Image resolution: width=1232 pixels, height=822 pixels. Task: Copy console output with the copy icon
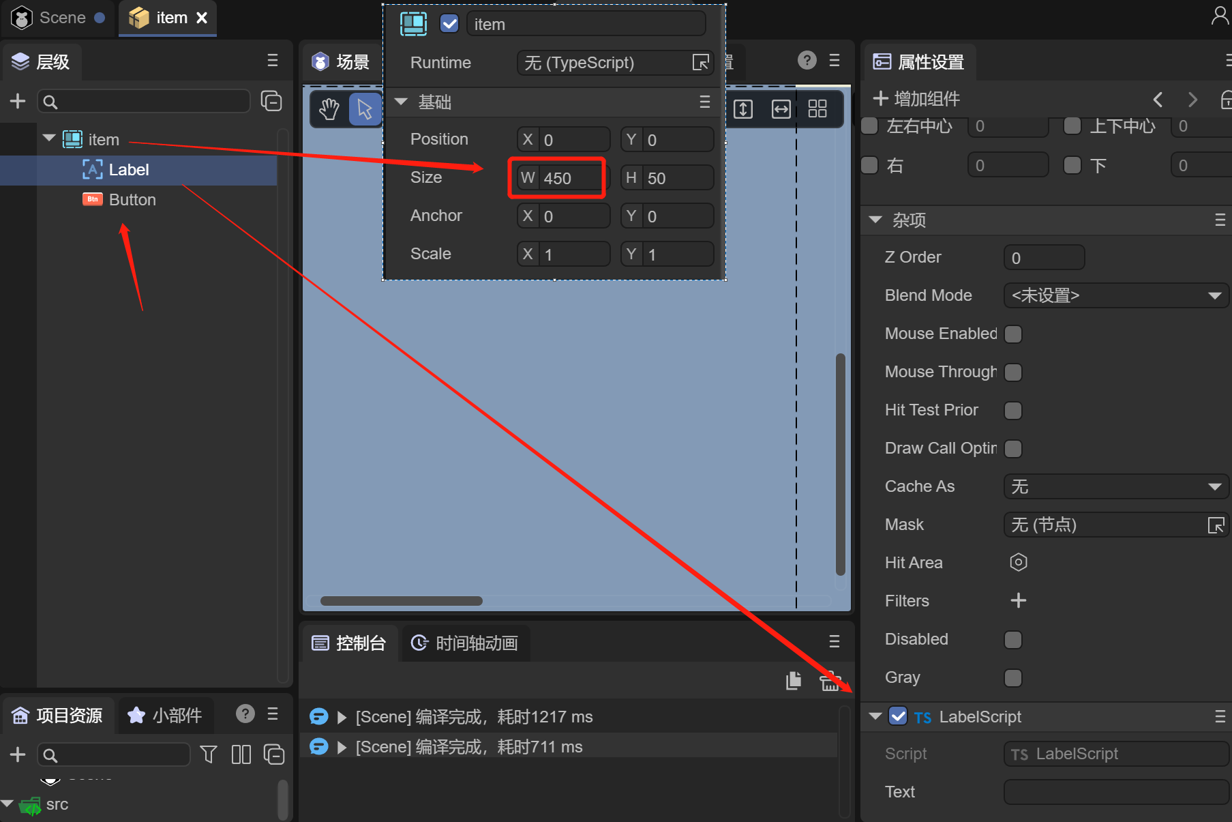point(794,681)
